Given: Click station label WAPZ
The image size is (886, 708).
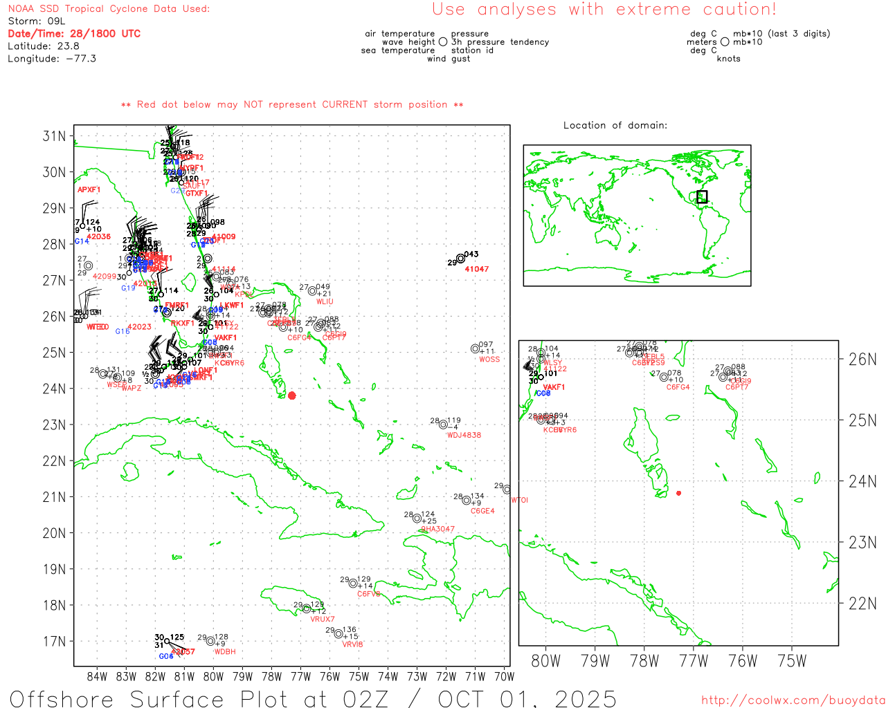Looking at the screenshot, I should pos(132,389).
